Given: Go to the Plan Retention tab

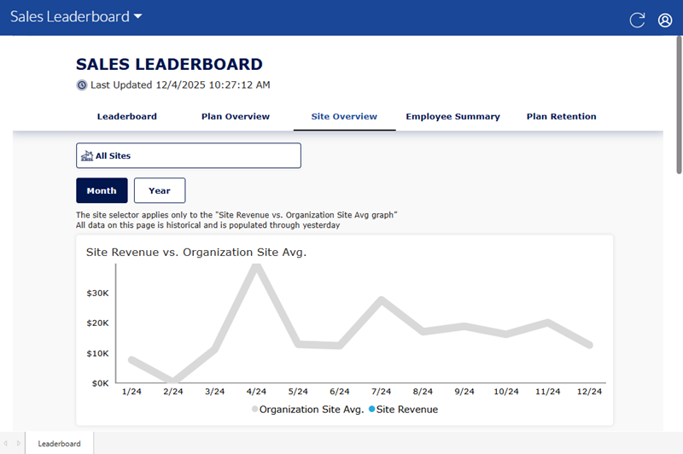Looking at the screenshot, I should pyautogui.click(x=561, y=117).
